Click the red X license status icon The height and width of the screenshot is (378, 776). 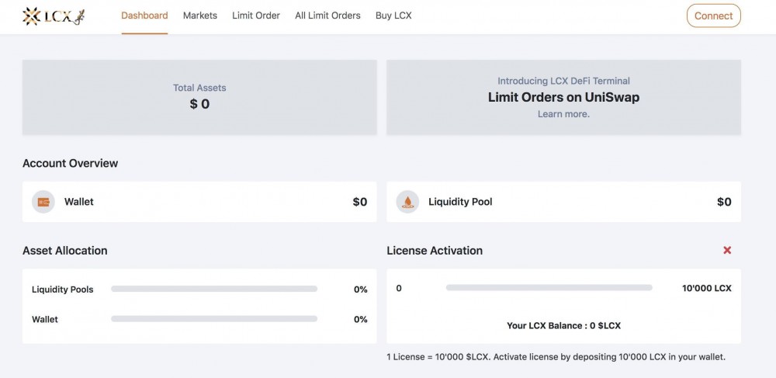coord(727,250)
